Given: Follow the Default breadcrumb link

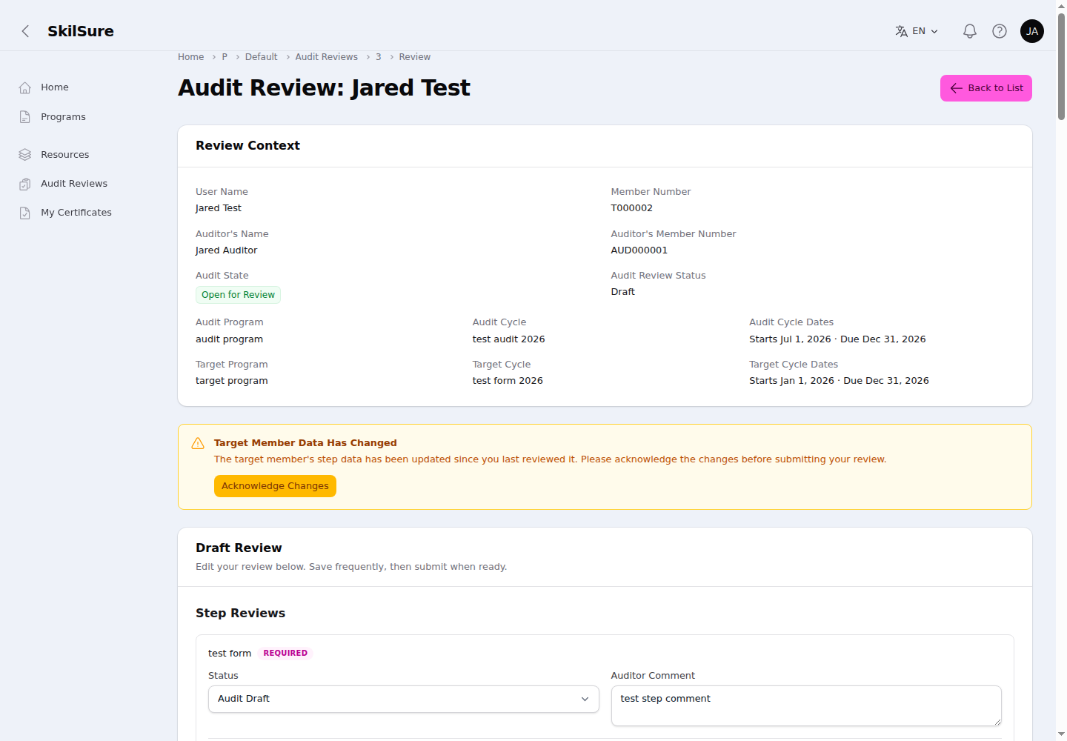Looking at the screenshot, I should click(261, 57).
